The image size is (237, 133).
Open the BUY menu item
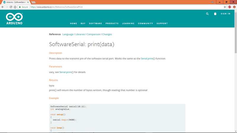[83, 24]
